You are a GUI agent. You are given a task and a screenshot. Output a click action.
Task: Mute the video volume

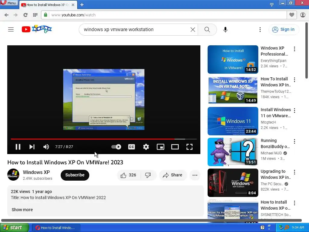click(46, 147)
